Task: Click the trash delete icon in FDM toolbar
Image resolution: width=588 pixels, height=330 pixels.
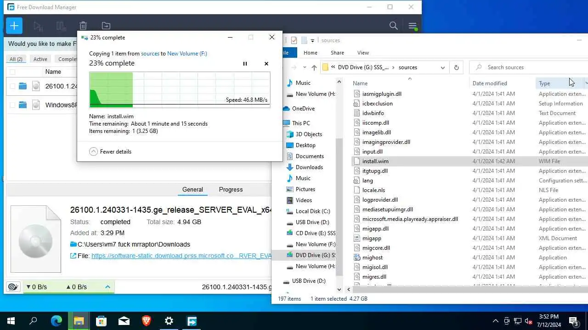Action: click(x=83, y=26)
